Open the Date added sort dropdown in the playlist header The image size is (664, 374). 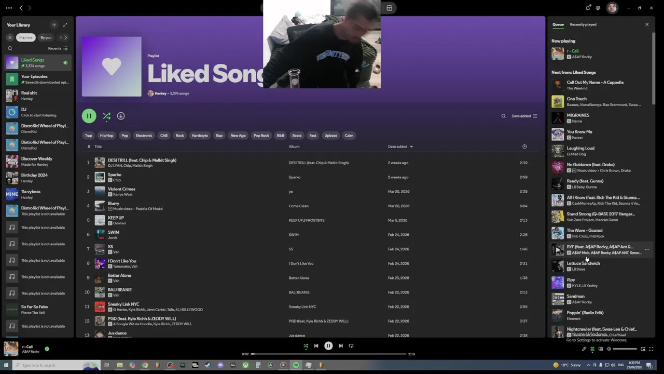pos(524,116)
